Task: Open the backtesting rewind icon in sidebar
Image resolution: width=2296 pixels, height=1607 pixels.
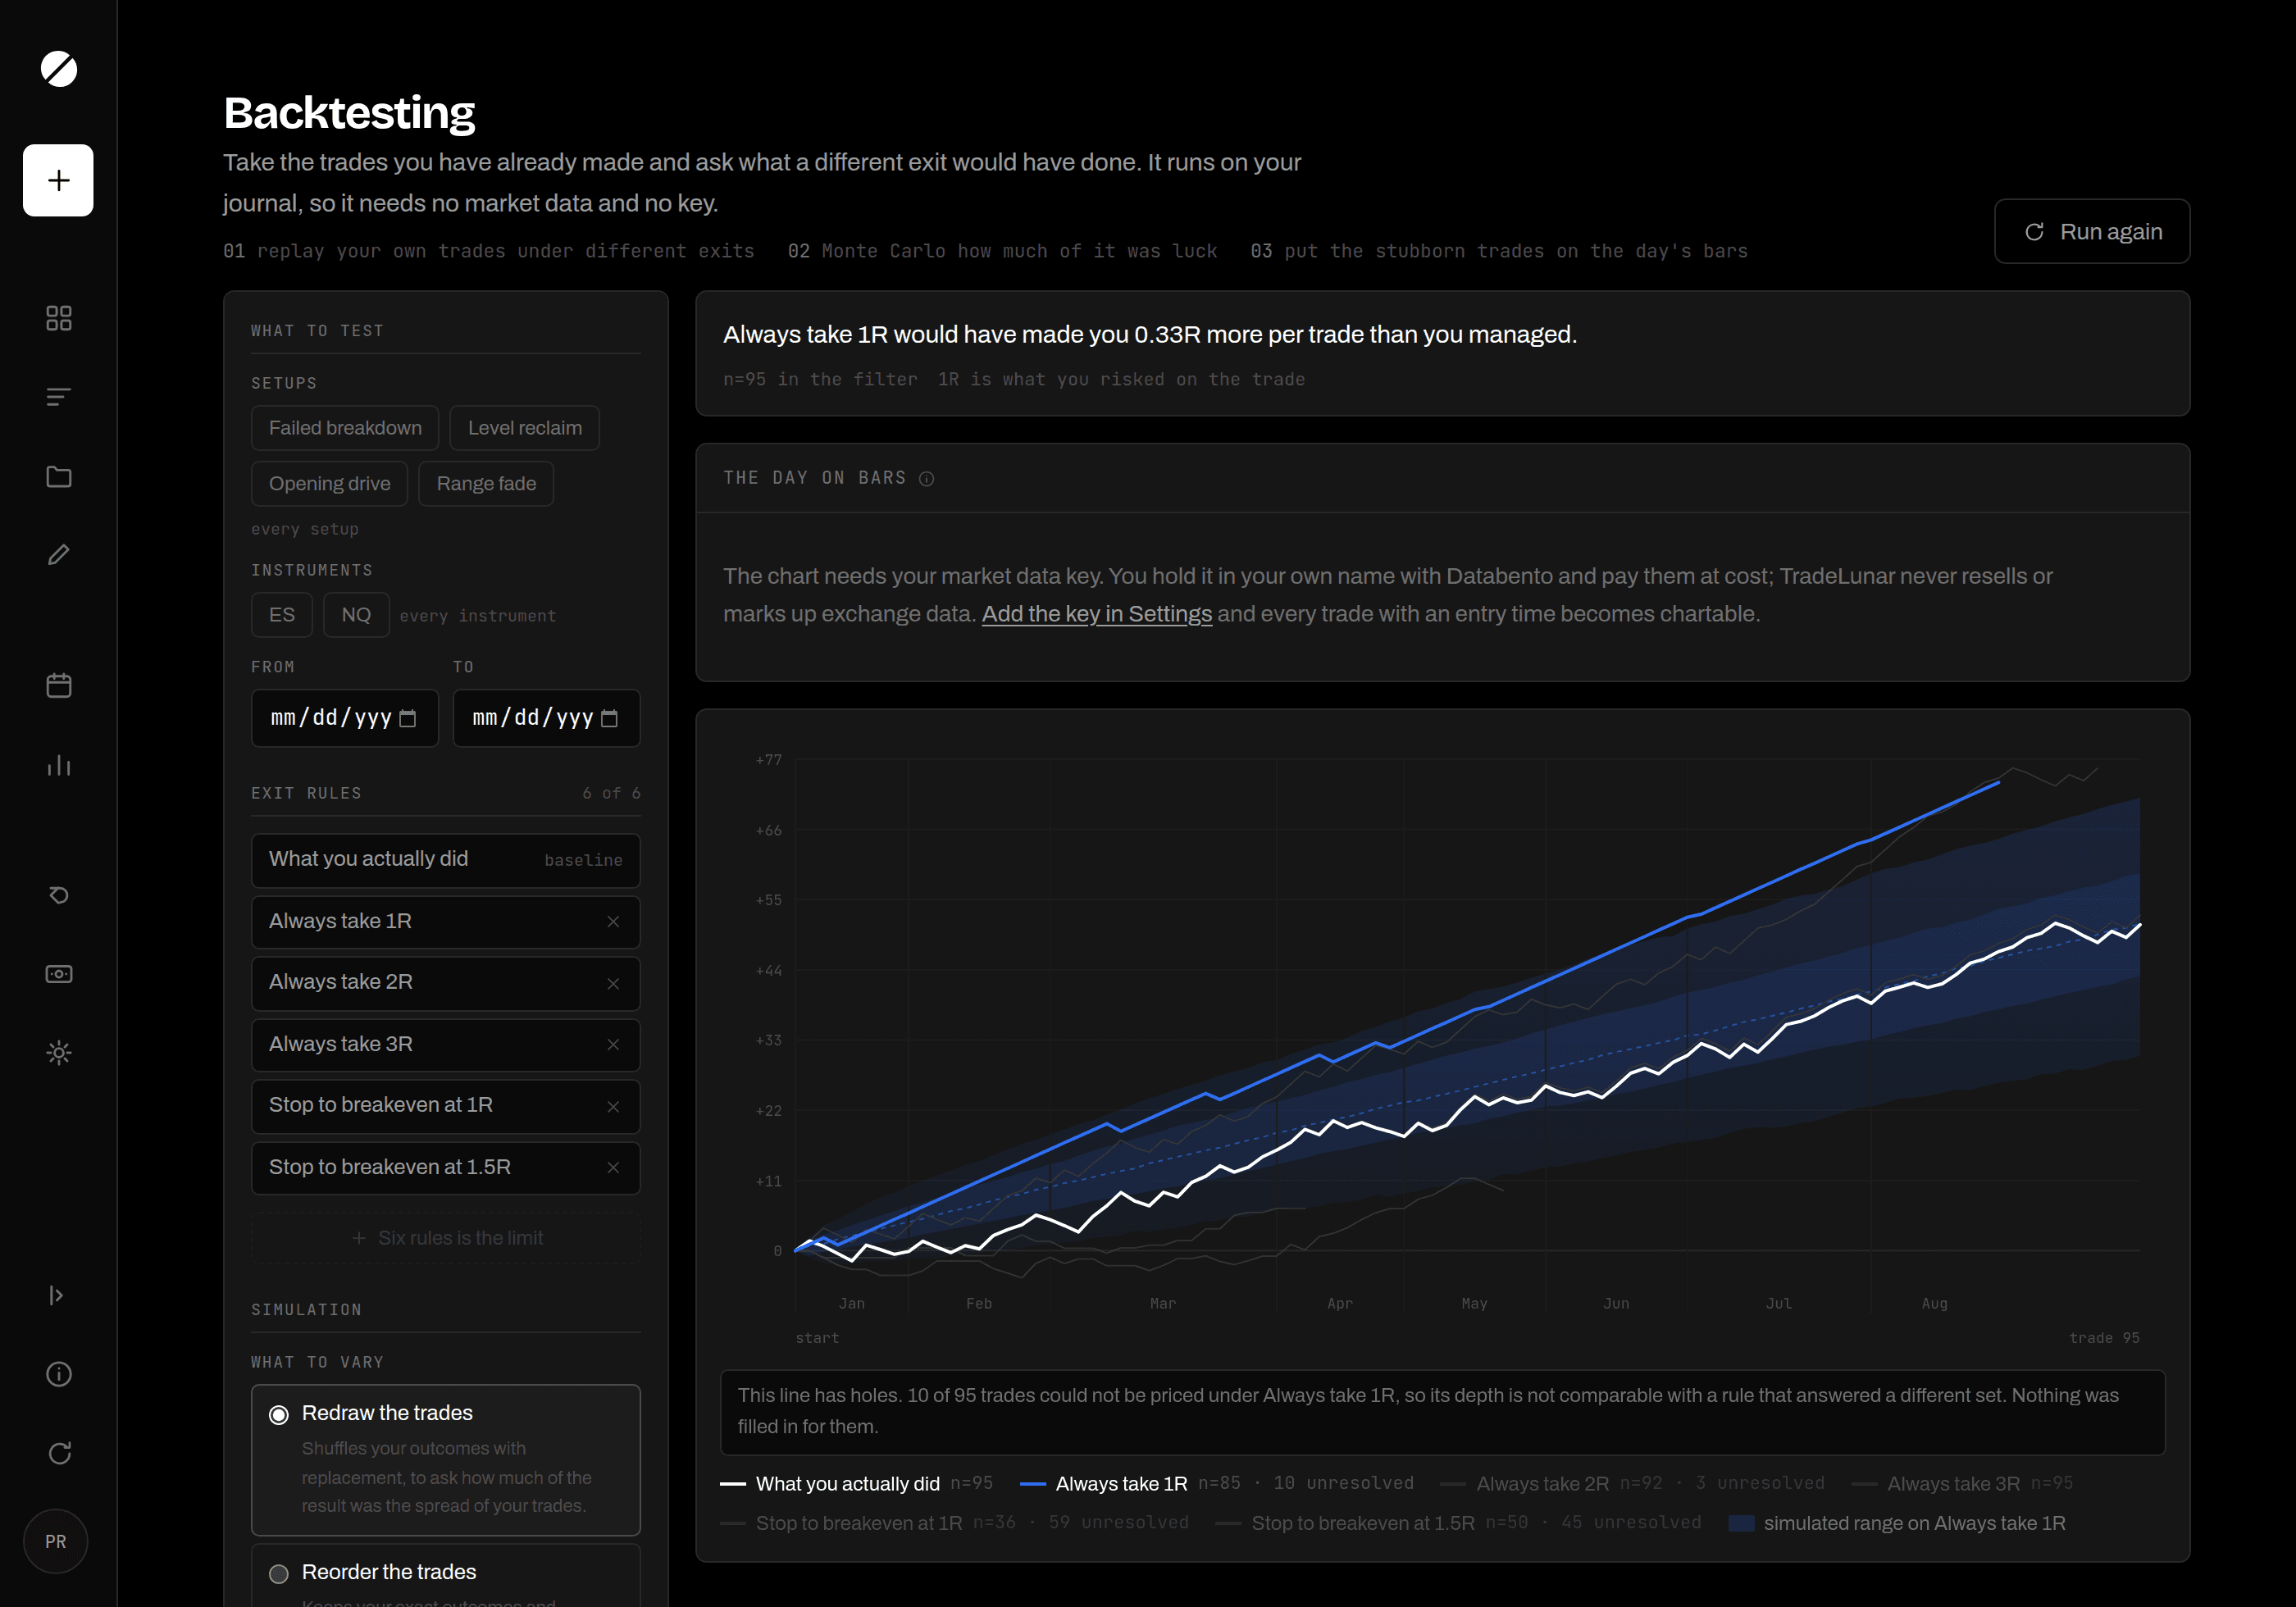Action: (59, 895)
